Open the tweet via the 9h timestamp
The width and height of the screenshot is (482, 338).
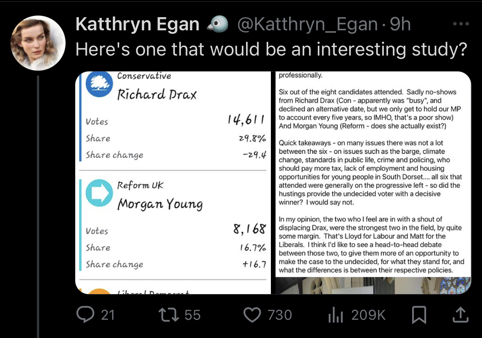tap(400, 25)
